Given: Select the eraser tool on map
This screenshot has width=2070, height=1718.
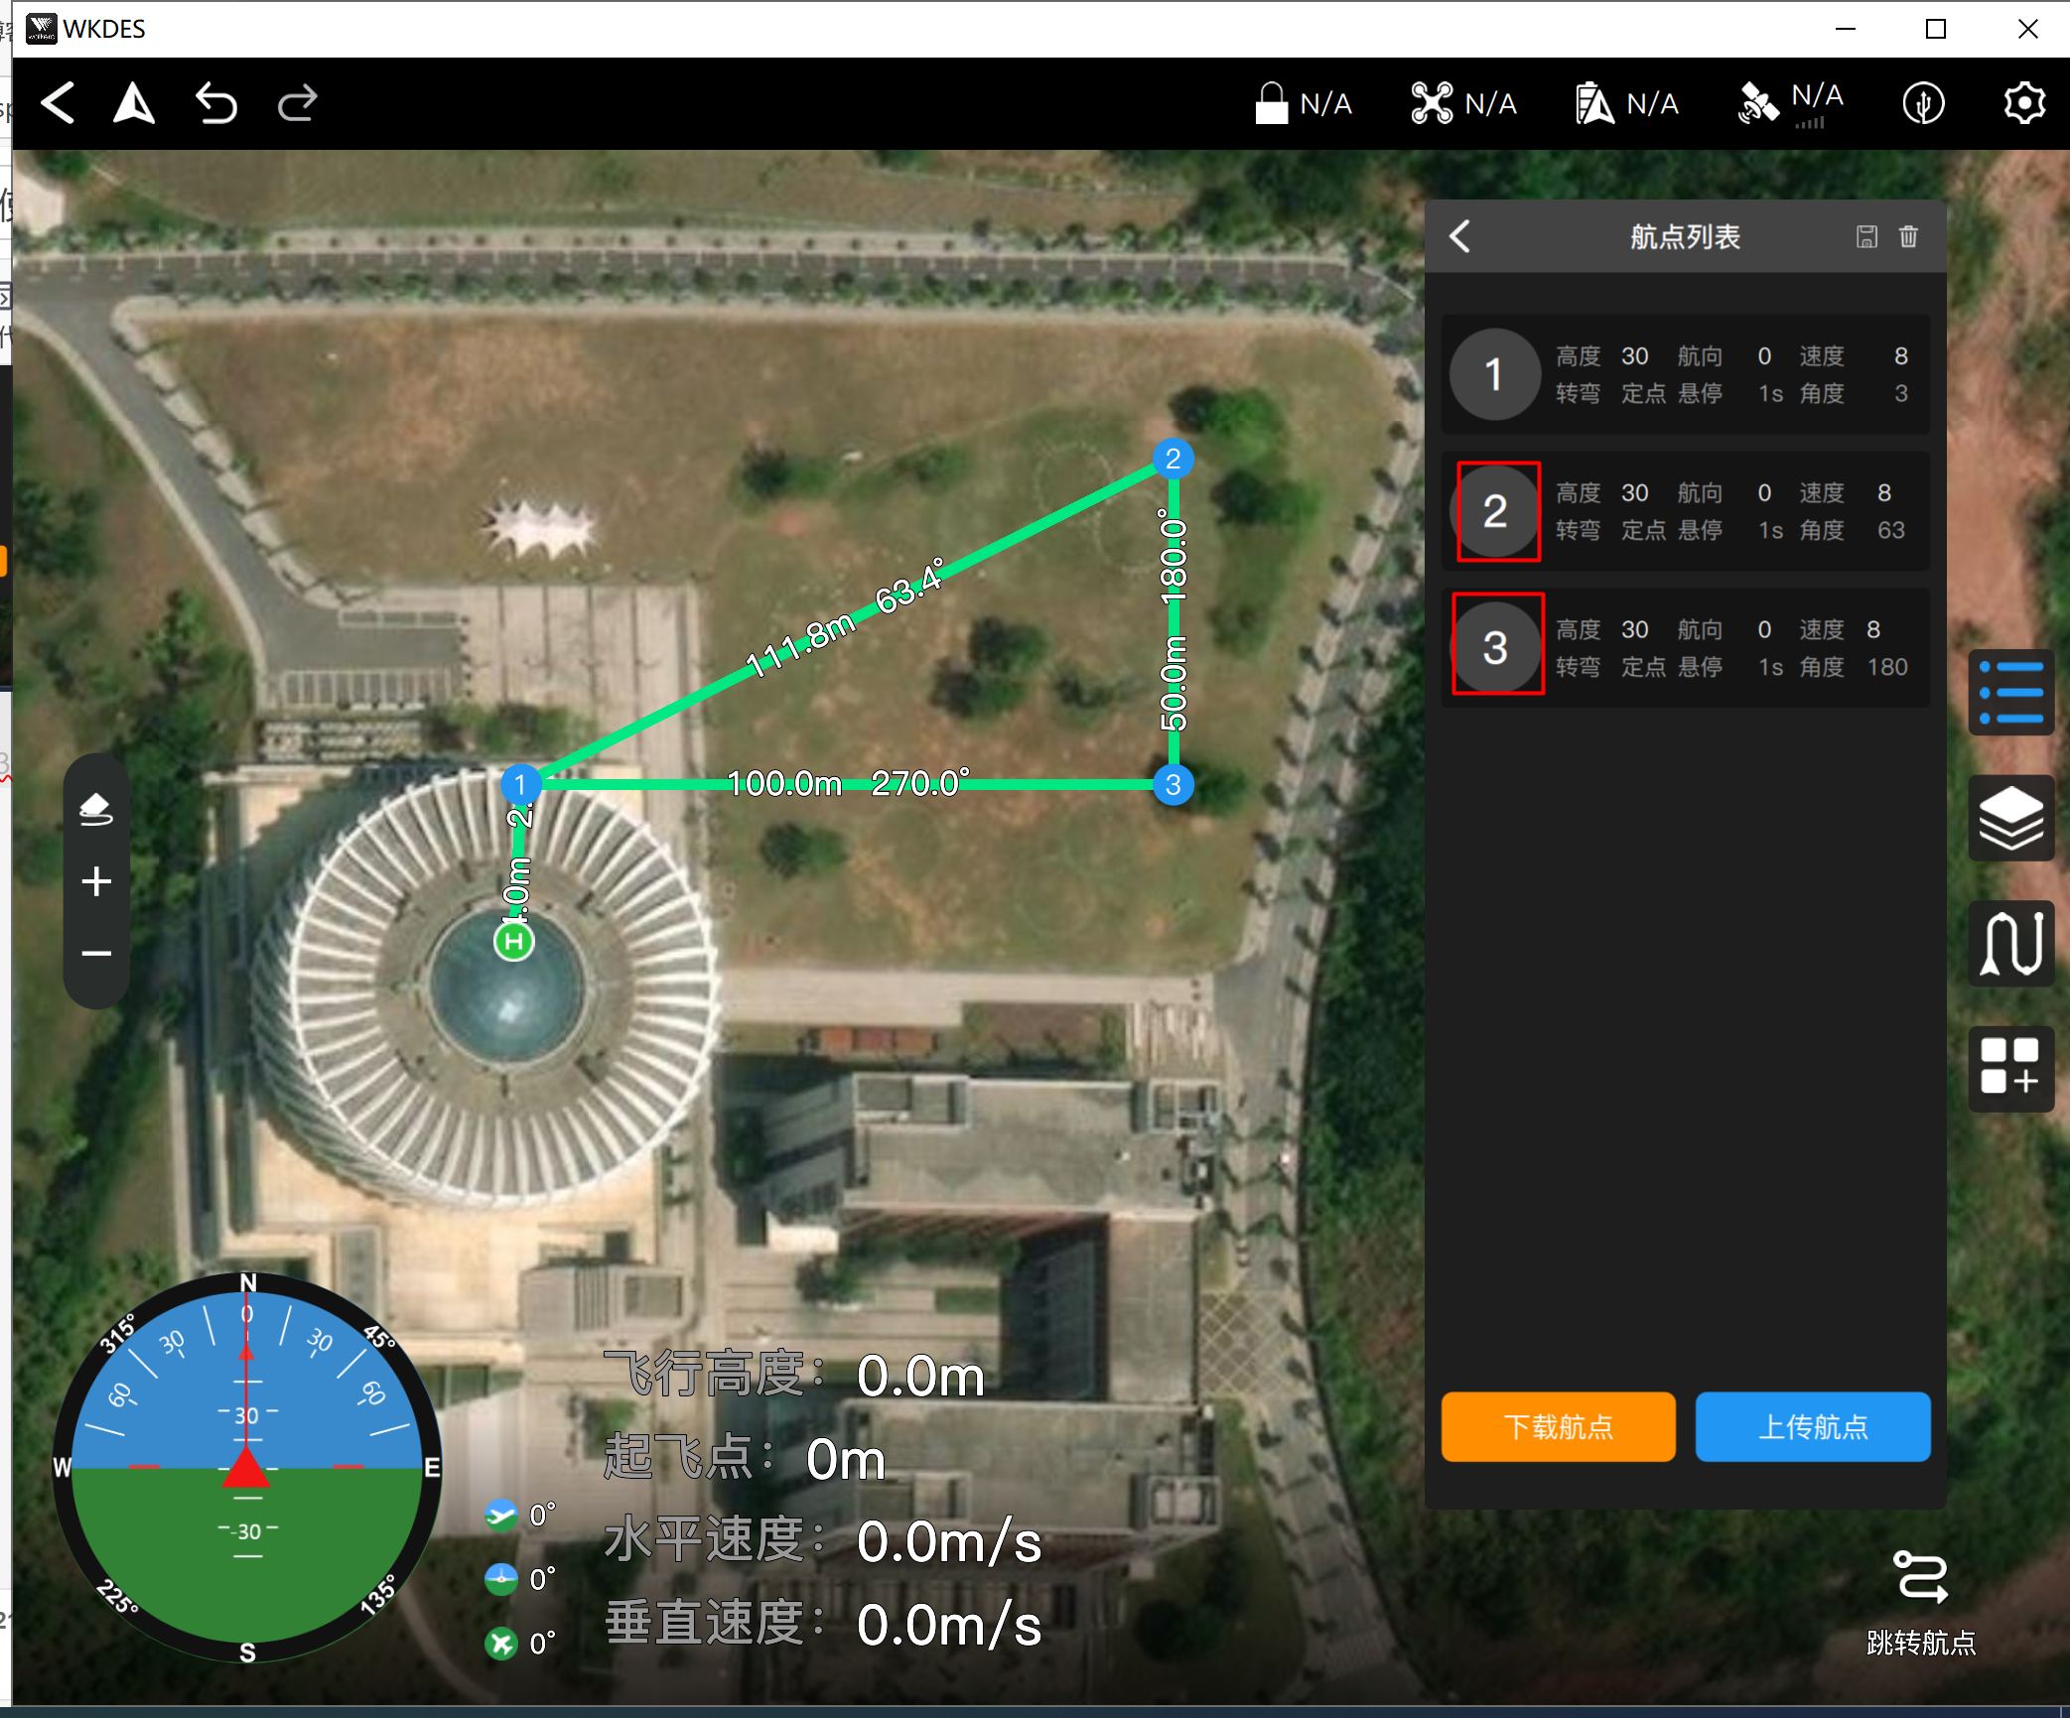Looking at the screenshot, I should point(96,809).
